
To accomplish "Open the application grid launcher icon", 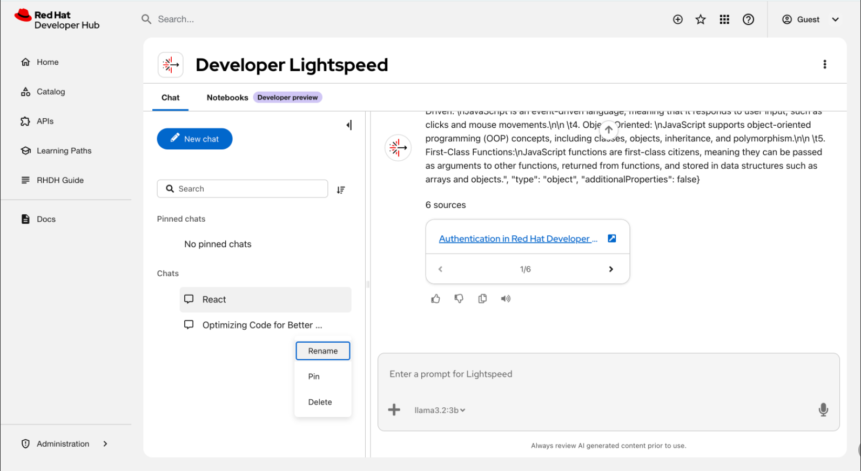I will click(x=724, y=19).
